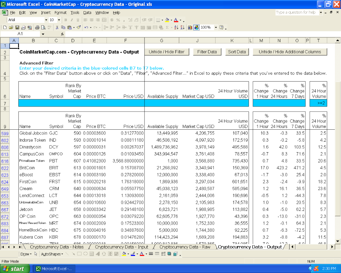Toggle the Select Objects arrow tool
The image size is (341, 273).
[36, 254]
